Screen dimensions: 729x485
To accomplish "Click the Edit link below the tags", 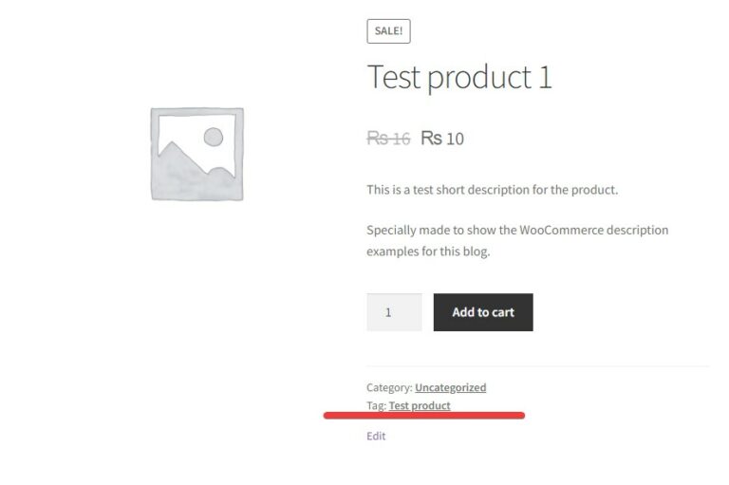I will coord(376,437).
